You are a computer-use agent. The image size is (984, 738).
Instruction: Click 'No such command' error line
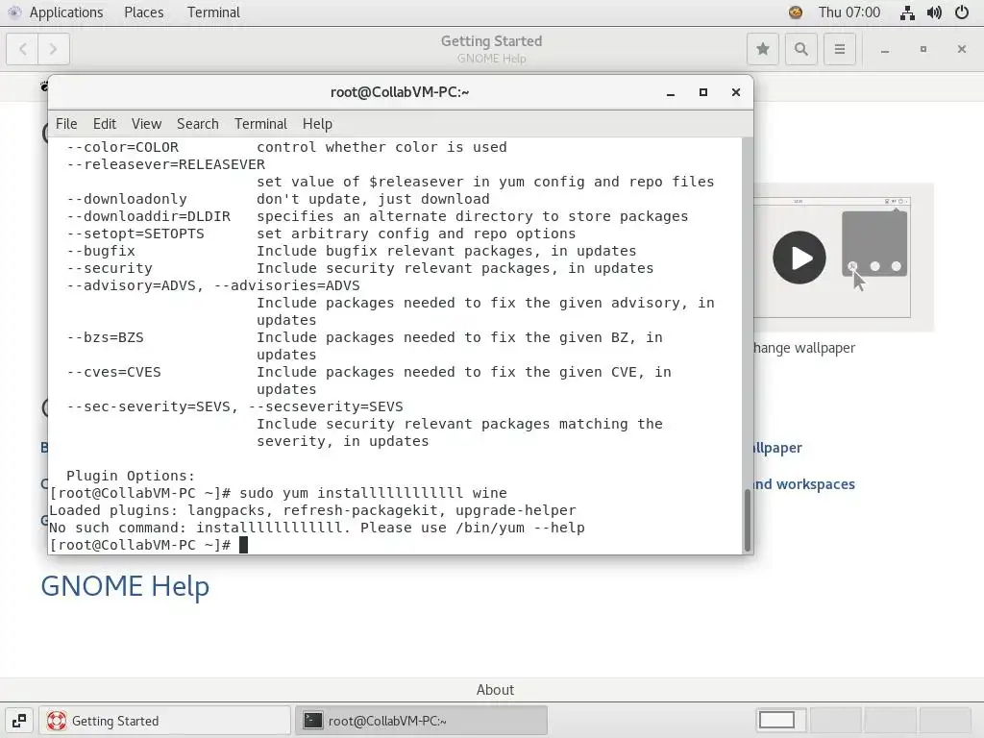(x=317, y=528)
